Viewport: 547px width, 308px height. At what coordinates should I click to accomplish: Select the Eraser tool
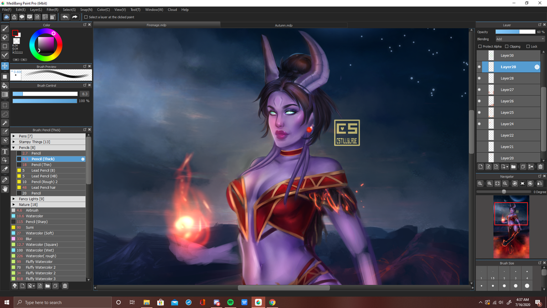point(5,37)
